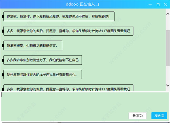Click the window title "ddooo(正在输入...)"
This screenshot has height=123, width=170.
(x=82, y=4)
